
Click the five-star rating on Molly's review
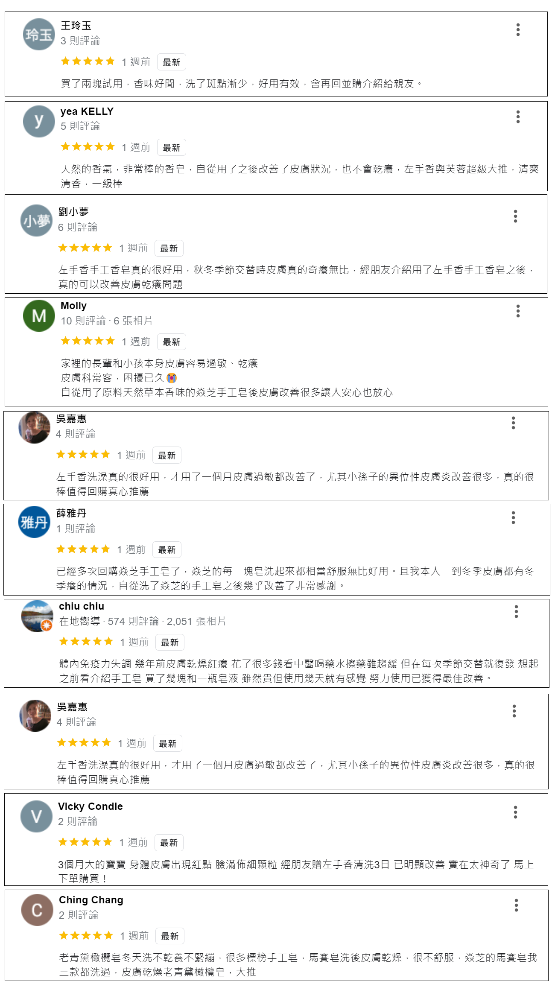pyautogui.click(x=88, y=341)
